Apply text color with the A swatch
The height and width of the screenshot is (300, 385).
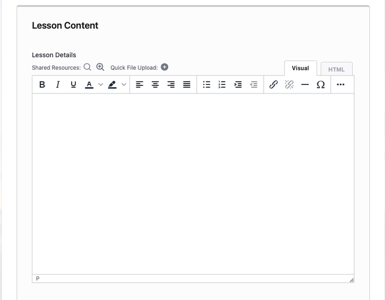[x=89, y=85]
